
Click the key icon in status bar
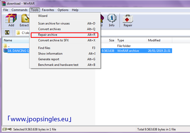pos(9,129)
